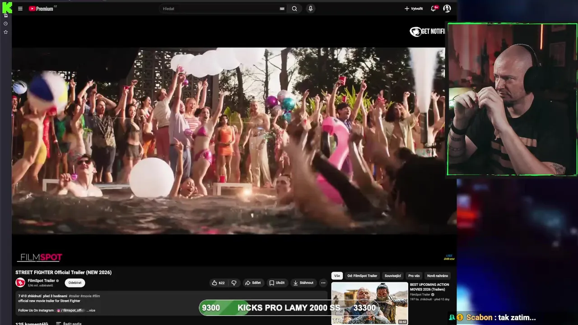Select the Související filter chip
This screenshot has height=325, width=578.
(392, 276)
